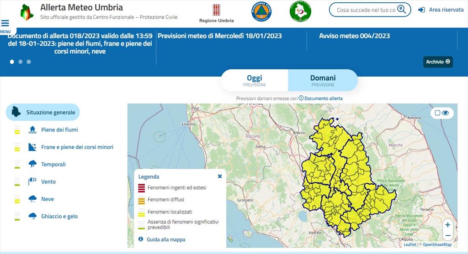Click the location search input field

tap(366, 10)
